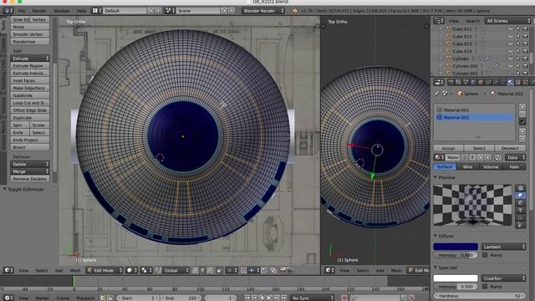Jump to the first frame button
The width and height of the screenshot is (535, 301).
coord(247,298)
